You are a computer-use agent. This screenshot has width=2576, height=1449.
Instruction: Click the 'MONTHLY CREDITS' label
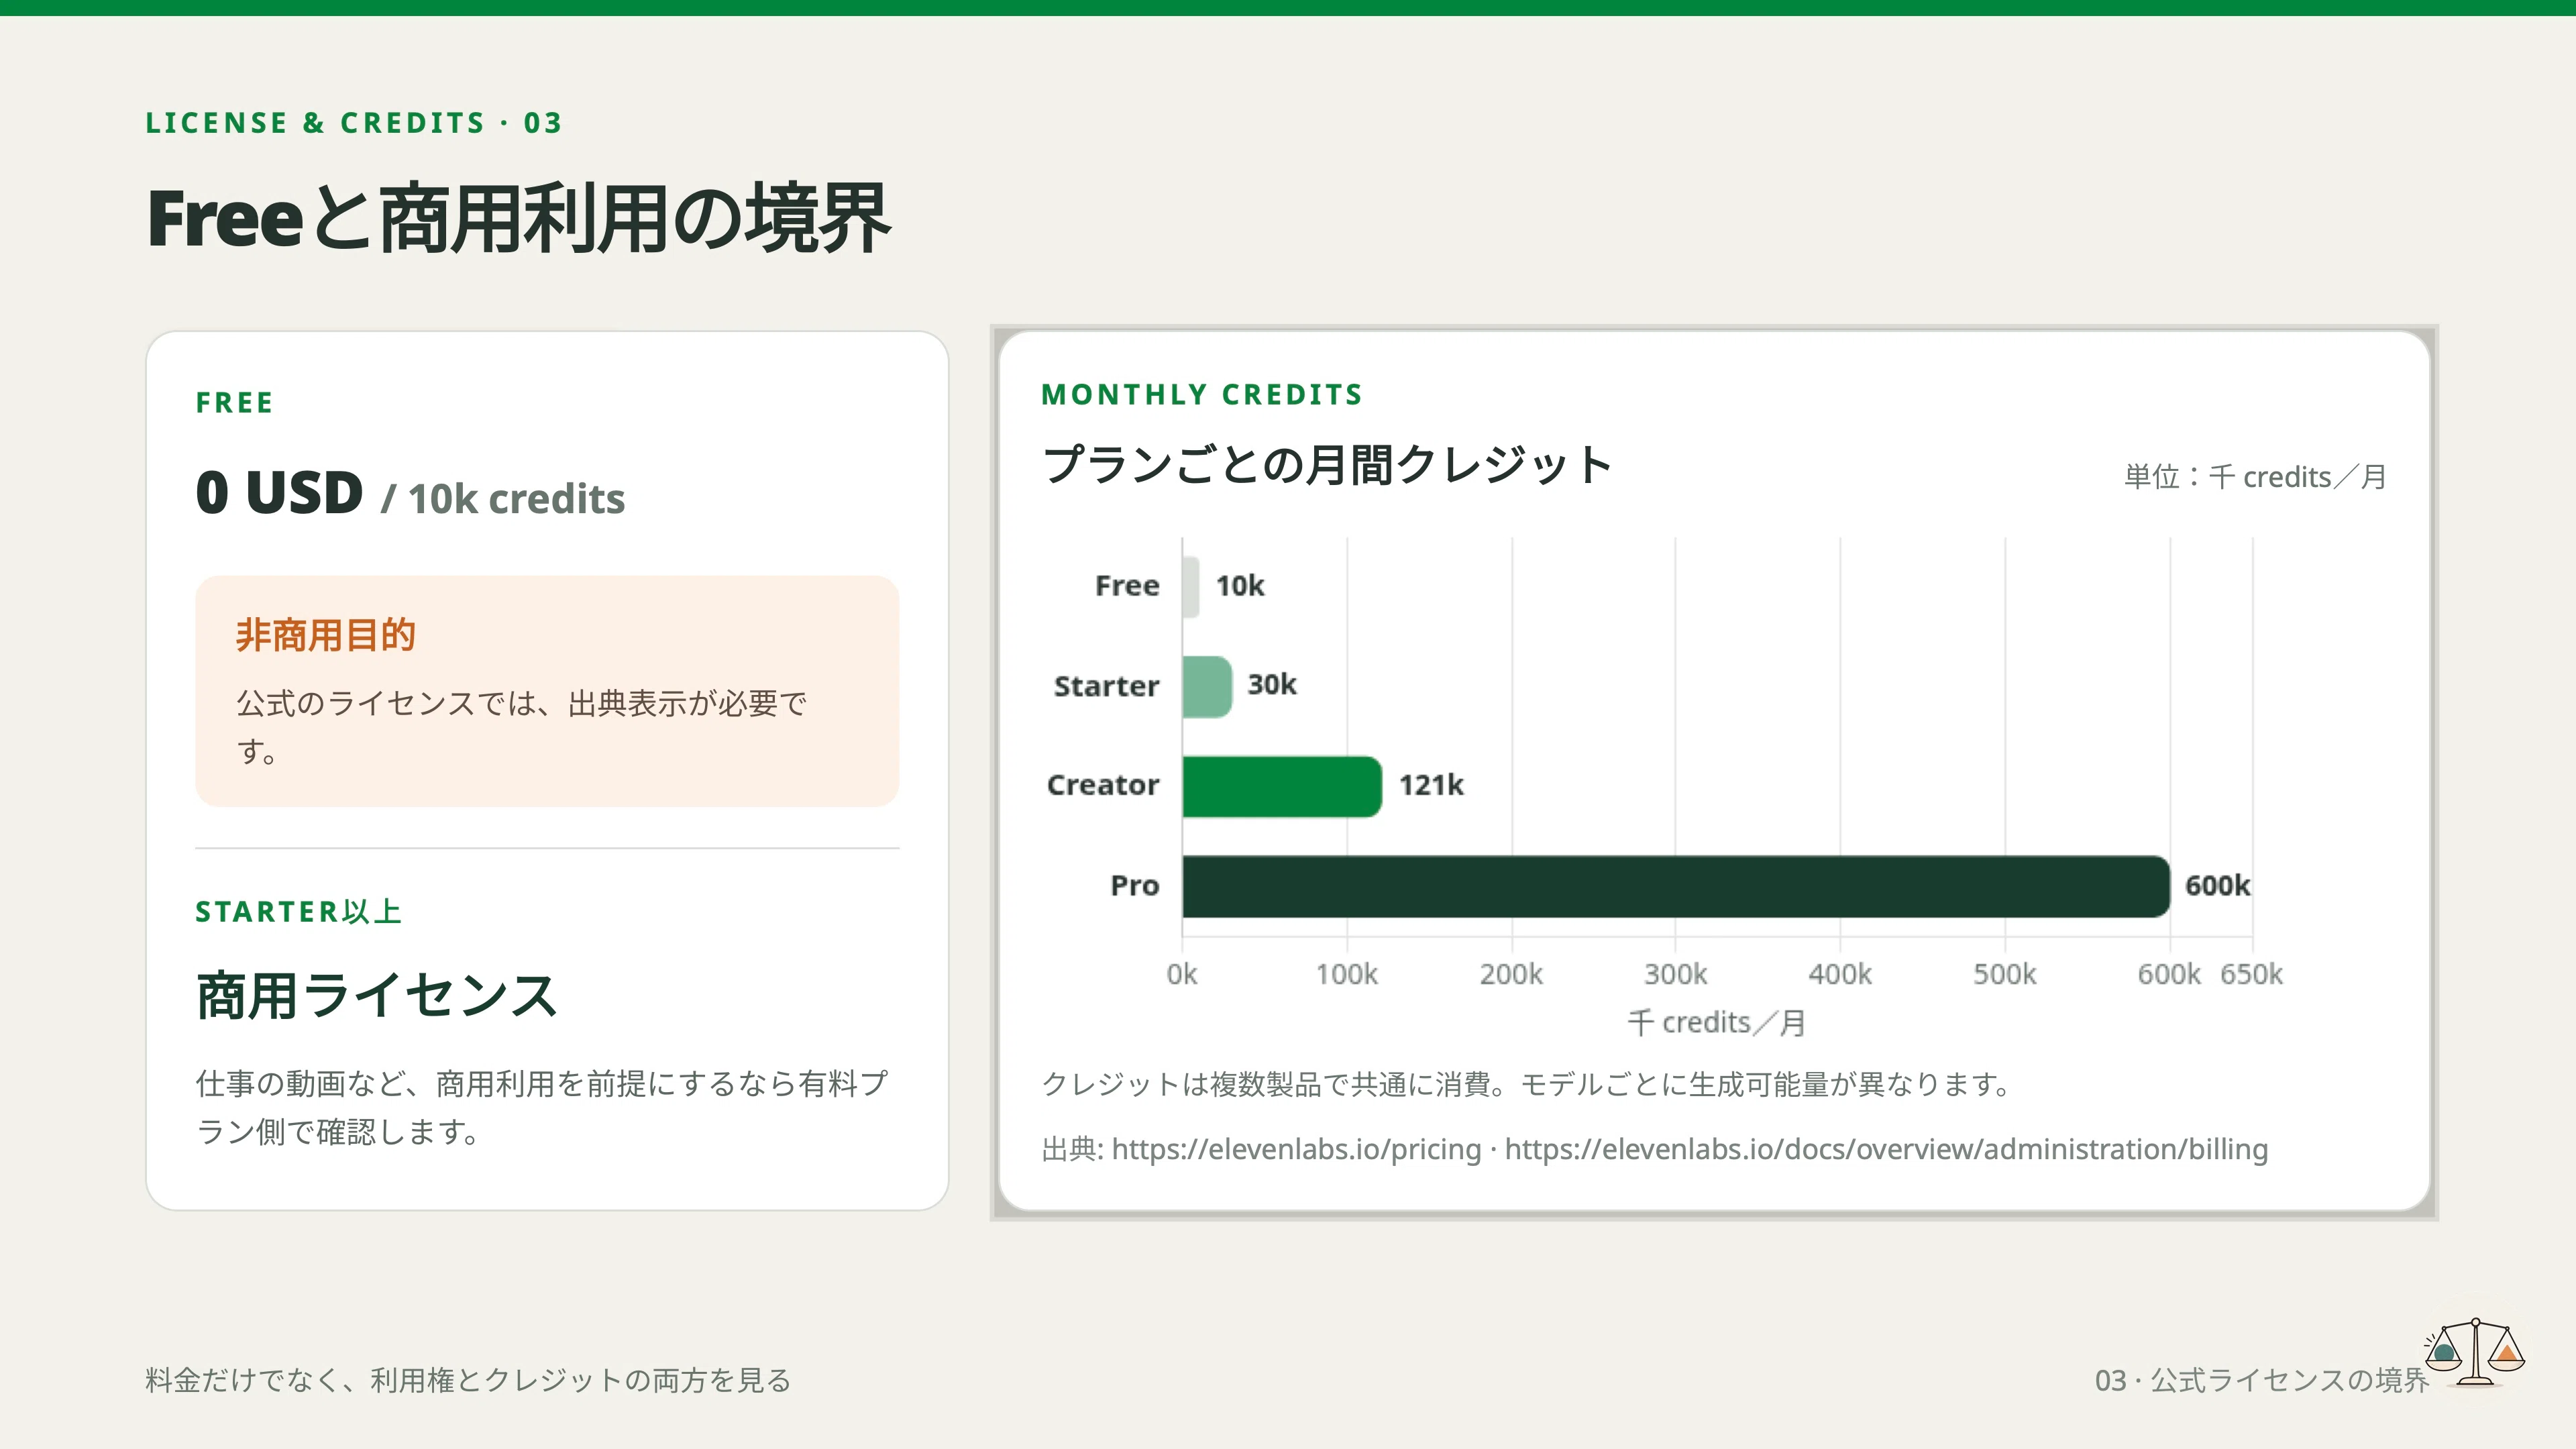pos(1202,395)
